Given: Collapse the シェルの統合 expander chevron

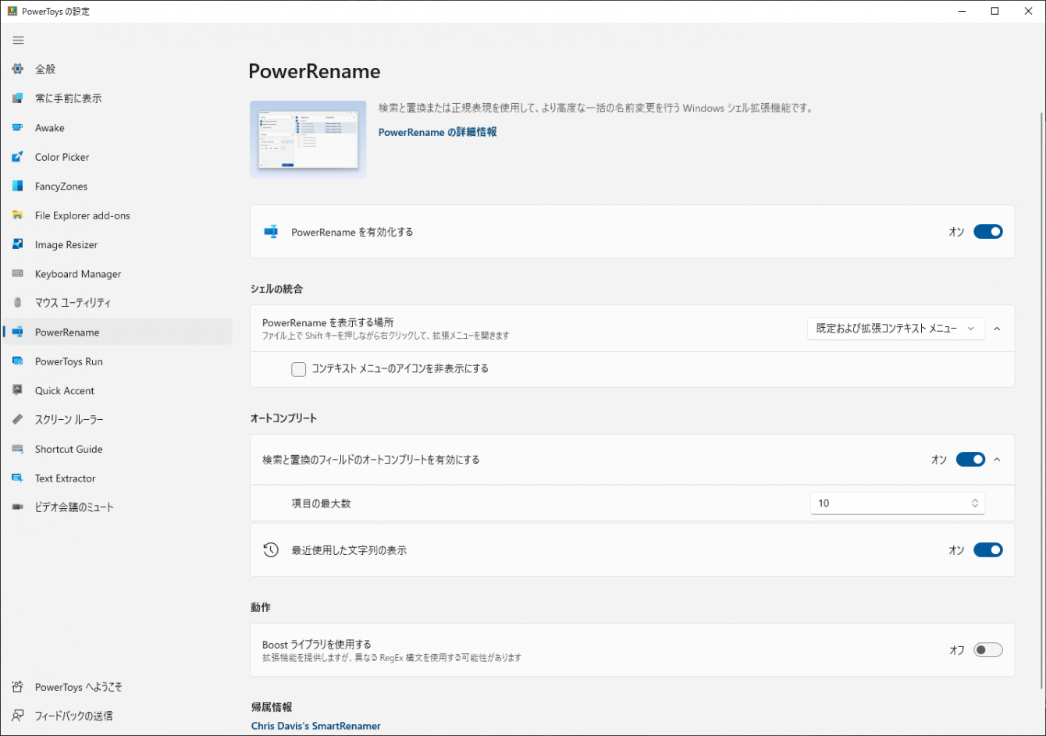Looking at the screenshot, I should click(x=997, y=328).
